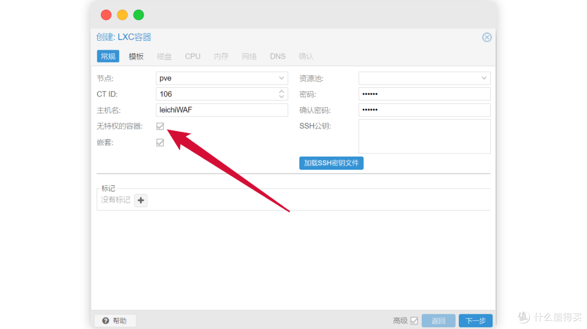The height and width of the screenshot is (329, 587).
Task: Select the 常规 general tab
Action: tap(108, 56)
